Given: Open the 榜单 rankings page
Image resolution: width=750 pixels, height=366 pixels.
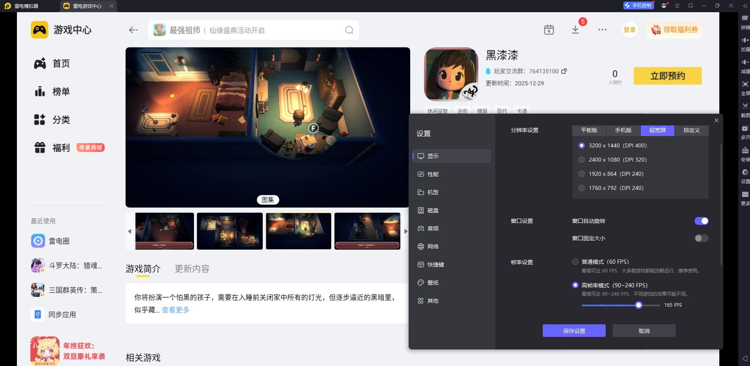Looking at the screenshot, I should click(52, 92).
